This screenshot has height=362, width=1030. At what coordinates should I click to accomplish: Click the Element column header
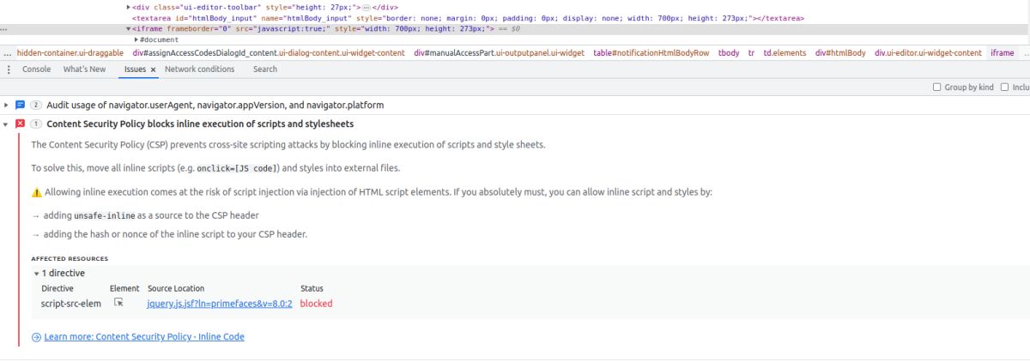tap(124, 288)
